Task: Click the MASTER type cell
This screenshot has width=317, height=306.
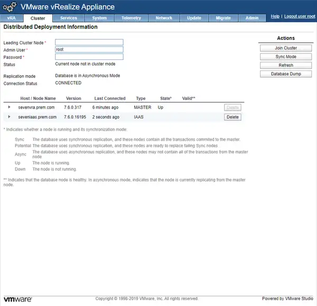Action: [143, 107]
